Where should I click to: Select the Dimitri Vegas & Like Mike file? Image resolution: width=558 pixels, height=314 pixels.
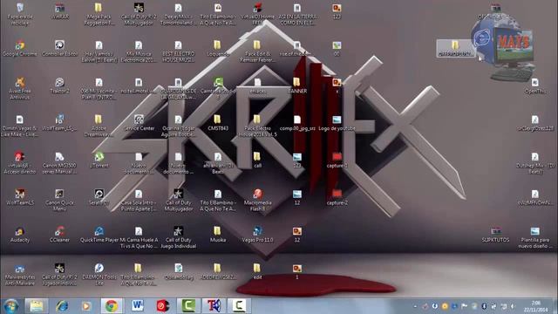tap(19, 126)
